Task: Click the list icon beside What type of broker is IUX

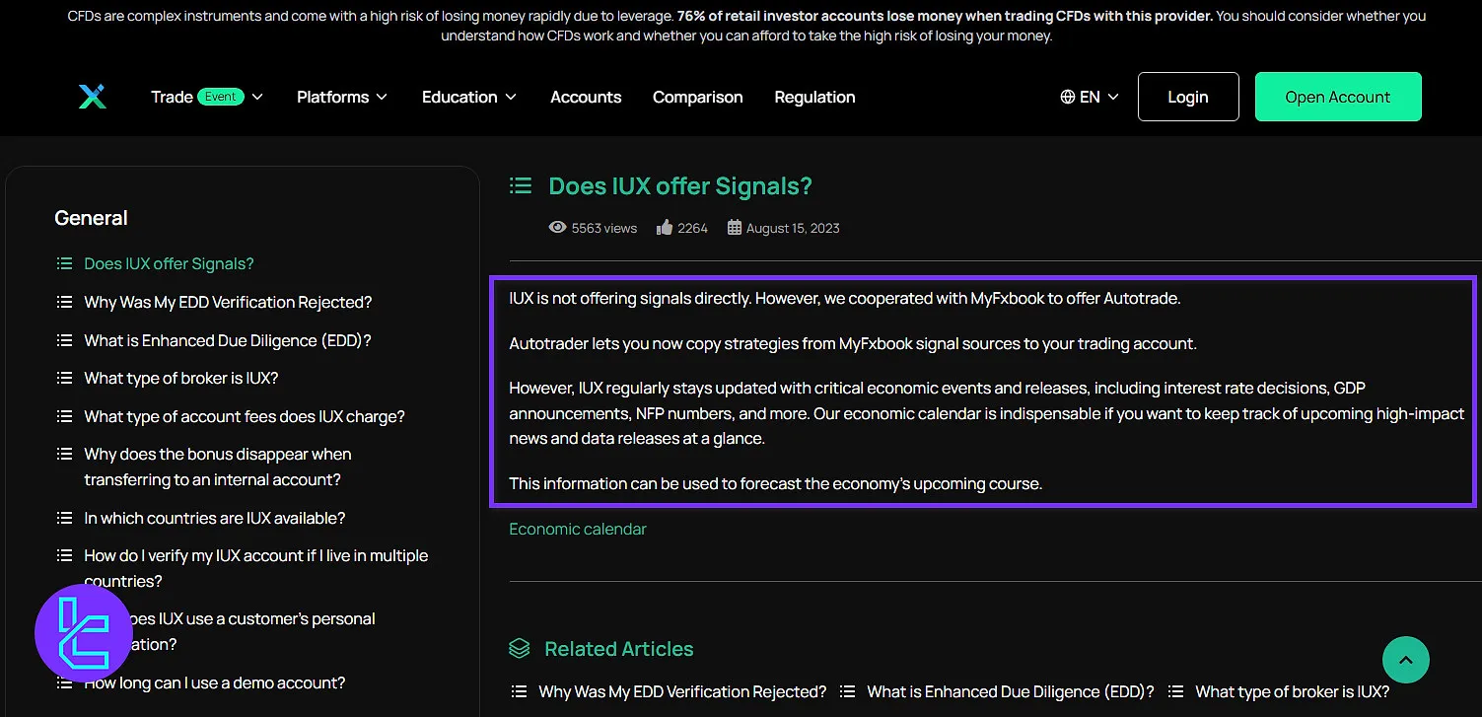Action: pos(64,378)
